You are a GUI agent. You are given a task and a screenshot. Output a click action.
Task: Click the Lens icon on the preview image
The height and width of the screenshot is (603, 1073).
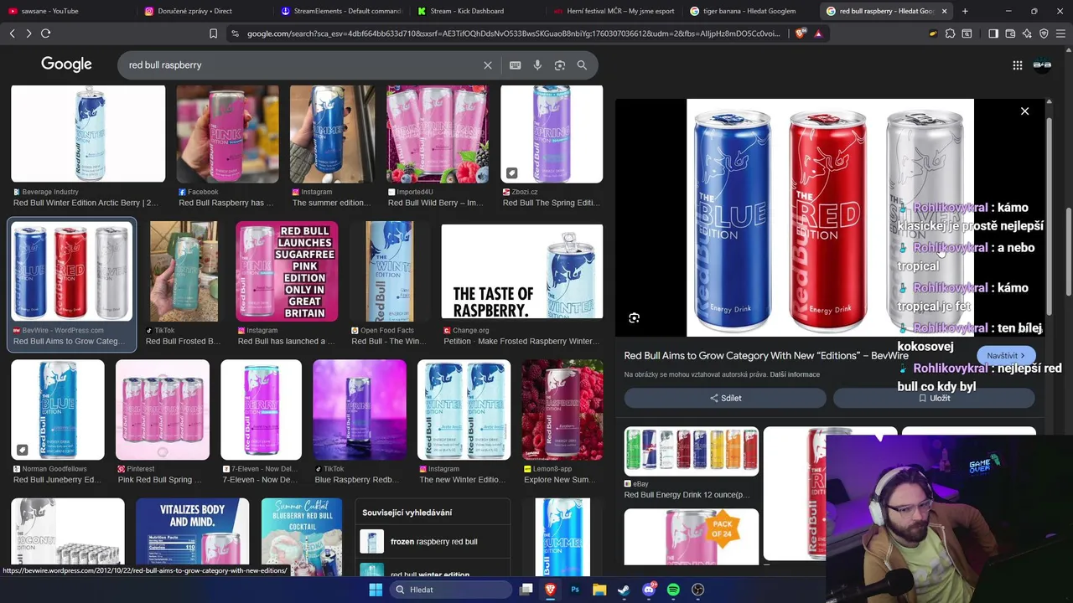635,318
